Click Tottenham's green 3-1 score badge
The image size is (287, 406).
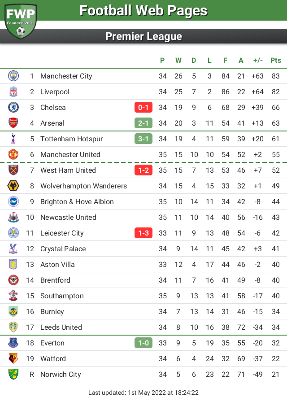[x=143, y=139]
